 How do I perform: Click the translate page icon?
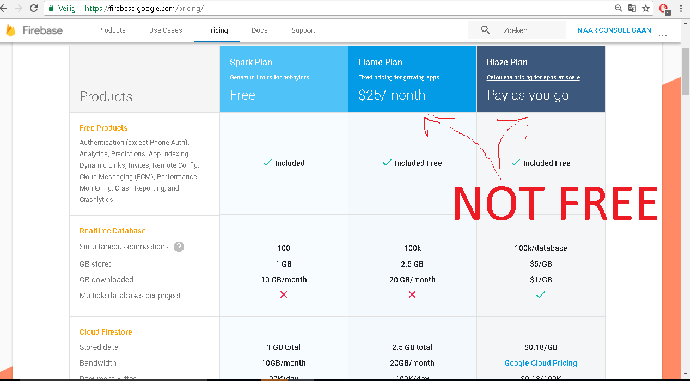point(632,8)
